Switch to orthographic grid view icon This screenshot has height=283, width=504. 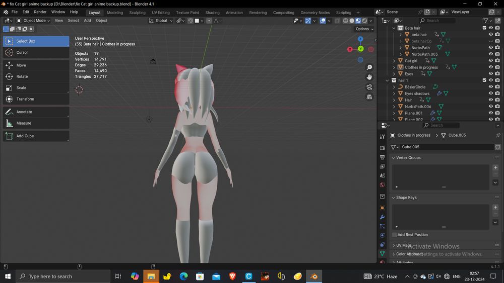pos(369,97)
